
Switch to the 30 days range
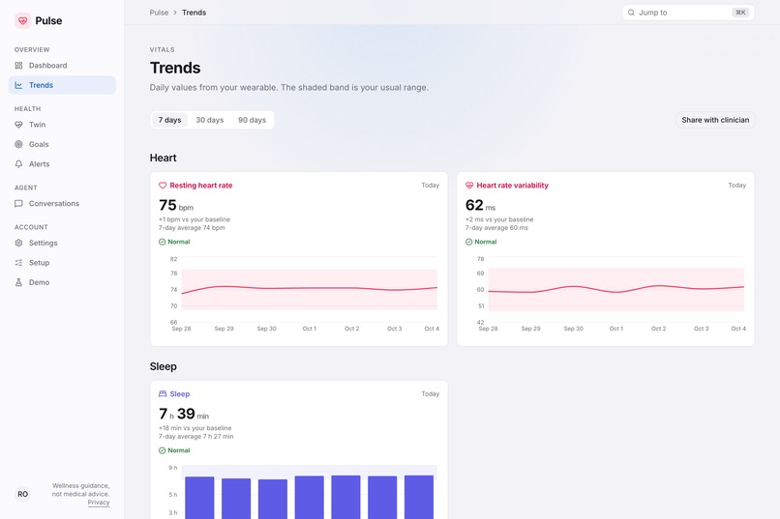click(x=209, y=120)
